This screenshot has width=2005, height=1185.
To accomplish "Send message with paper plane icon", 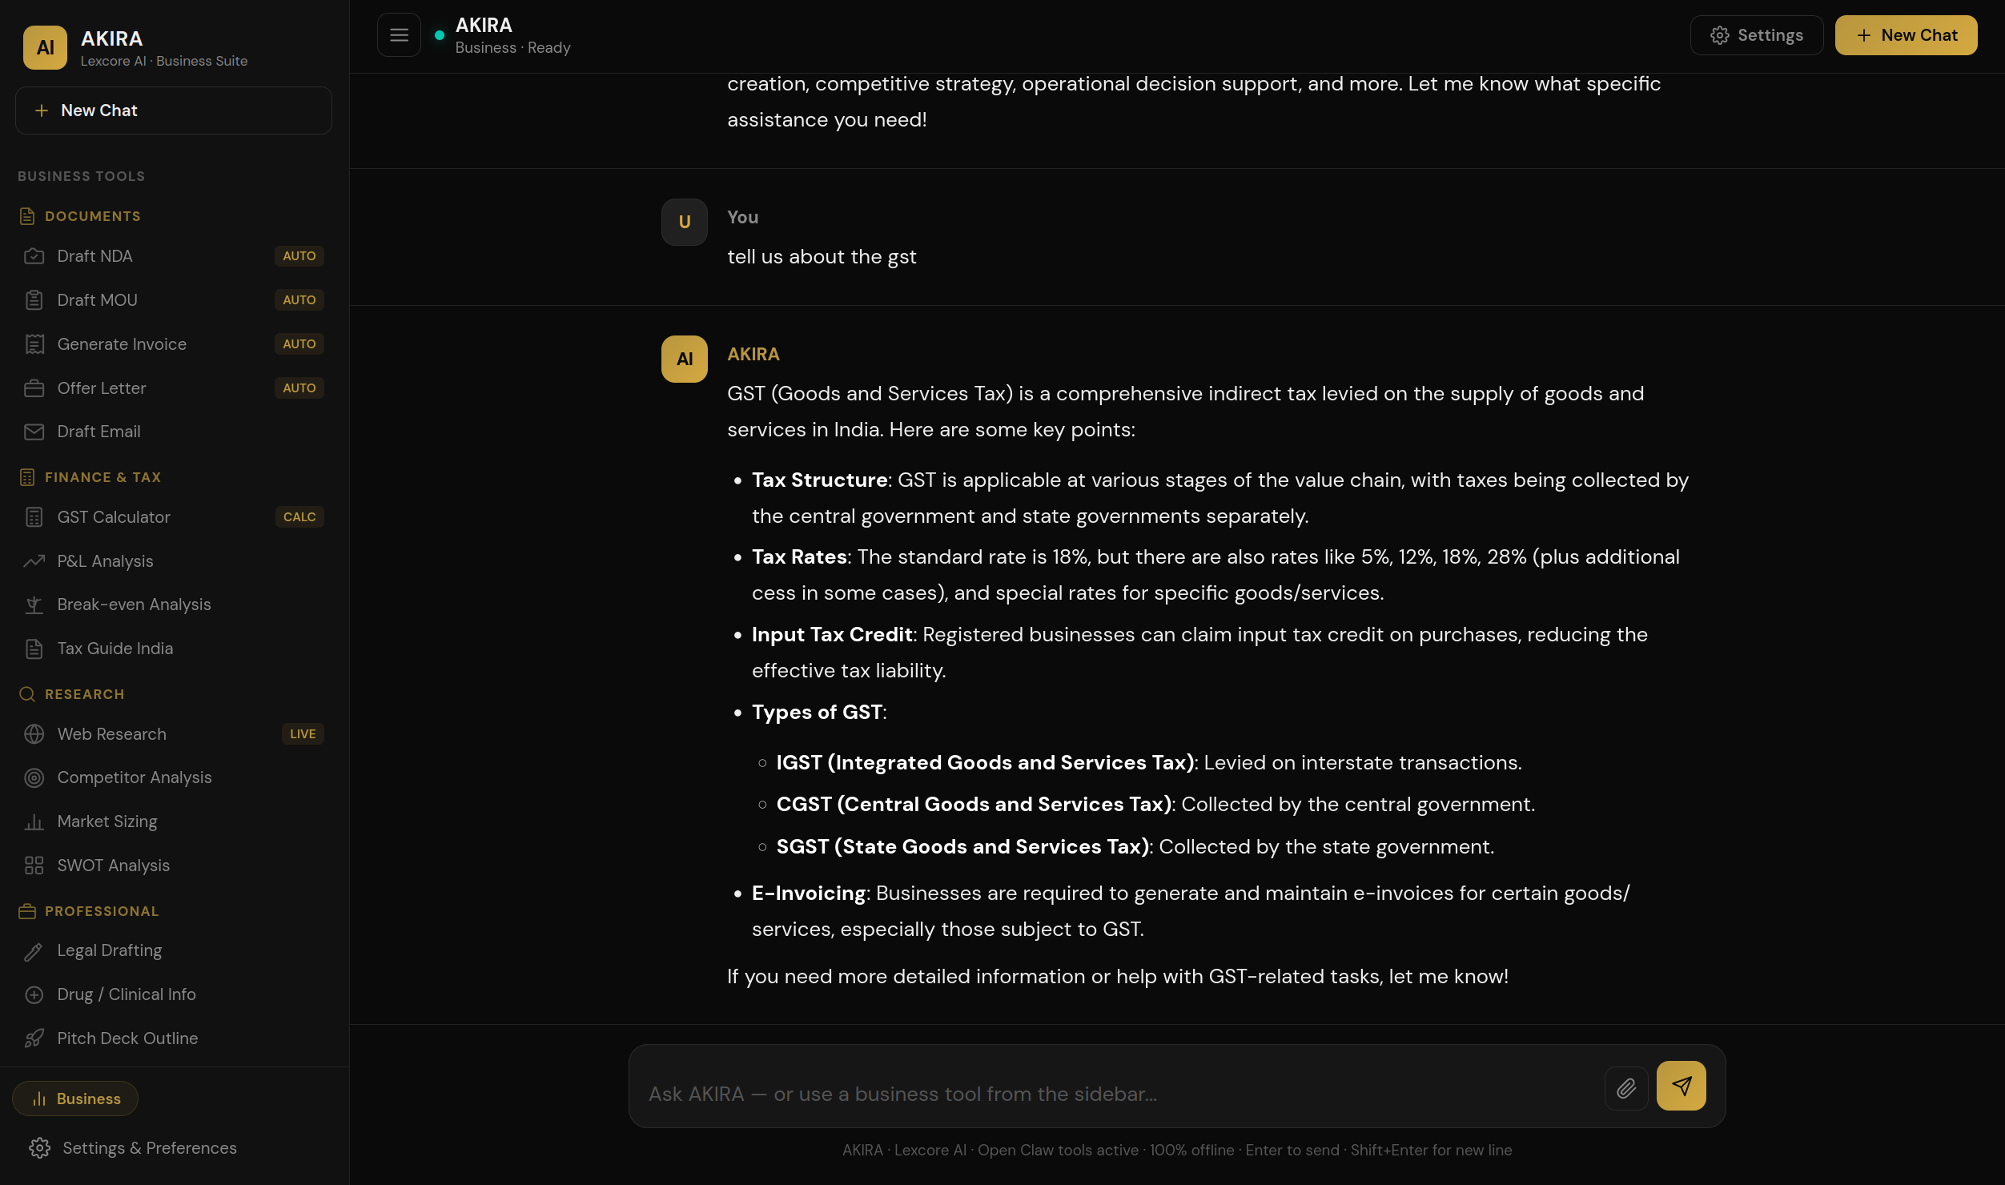I will click(1681, 1086).
